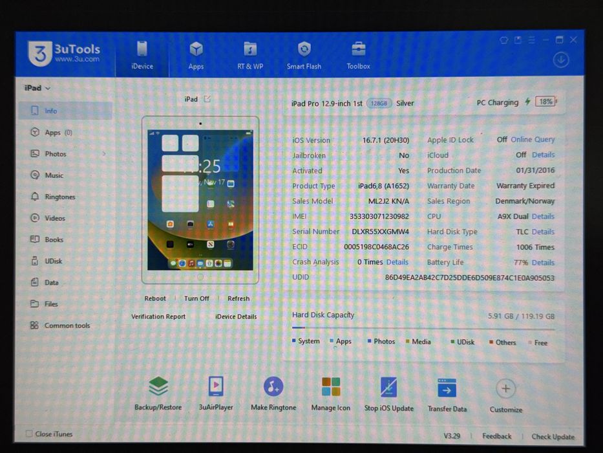The image size is (603, 453).
Task: Click the Common tools icon
Action: coord(34,326)
